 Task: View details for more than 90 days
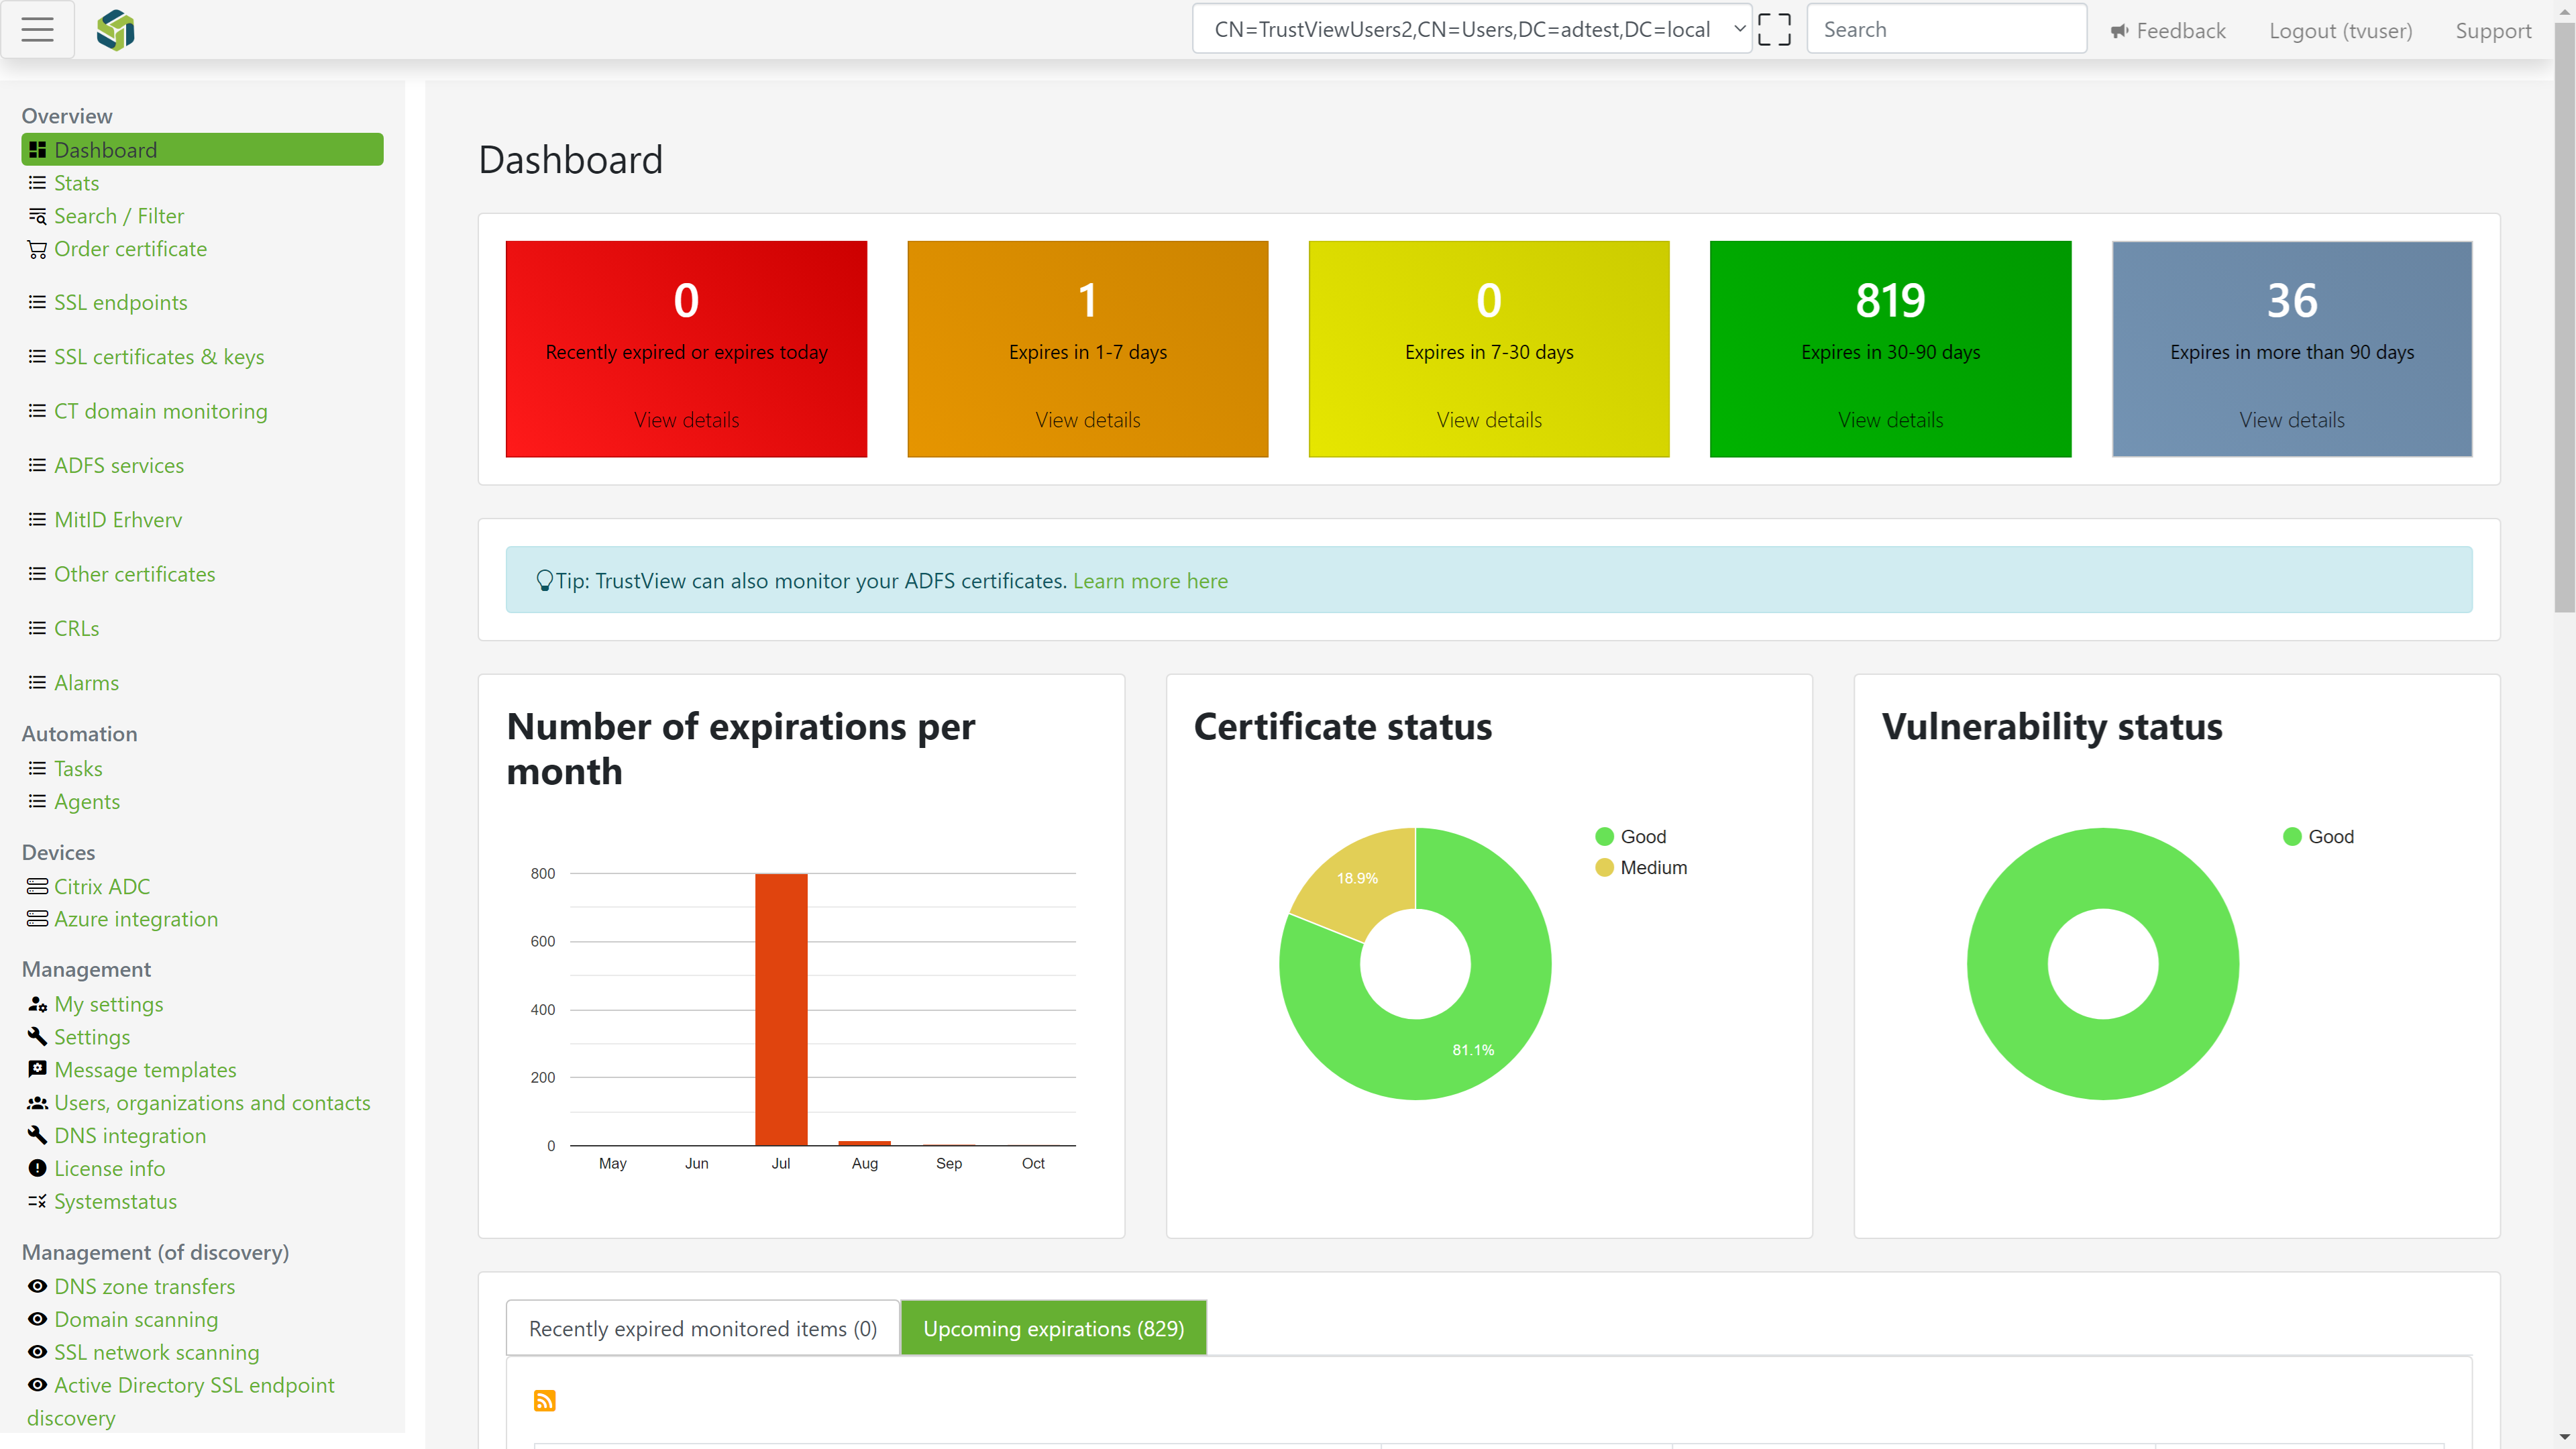2292,420
